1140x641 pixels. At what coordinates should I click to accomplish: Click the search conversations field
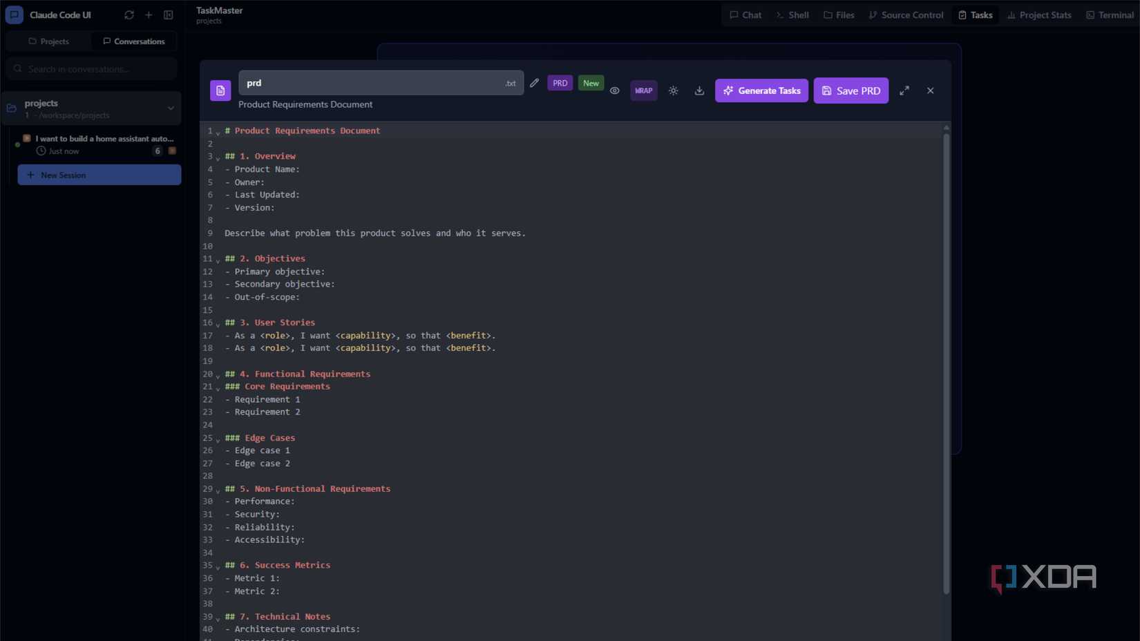click(92, 68)
